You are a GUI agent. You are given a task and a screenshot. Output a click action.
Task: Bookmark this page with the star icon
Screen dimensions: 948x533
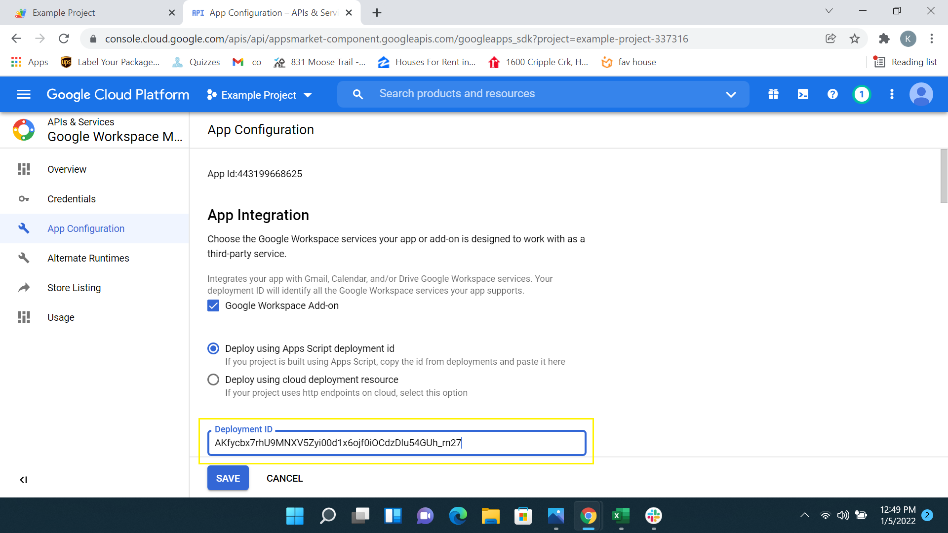click(x=855, y=38)
